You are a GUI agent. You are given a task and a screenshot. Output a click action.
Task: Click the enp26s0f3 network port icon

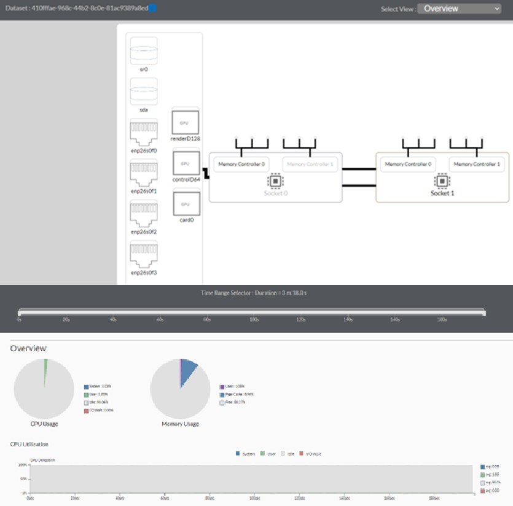coord(144,254)
